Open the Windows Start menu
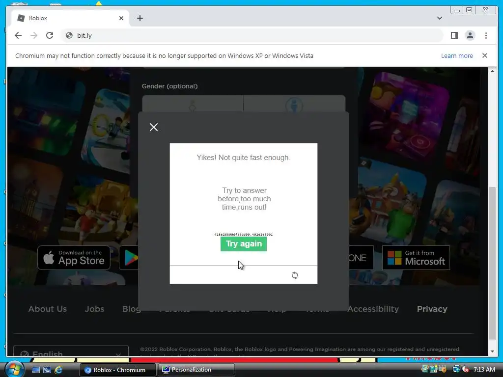The width and height of the screenshot is (503, 377). [x=14, y=369]
